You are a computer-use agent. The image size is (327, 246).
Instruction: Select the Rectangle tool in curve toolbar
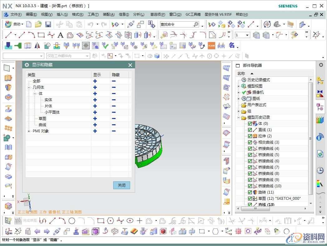[x=41, y=35]
